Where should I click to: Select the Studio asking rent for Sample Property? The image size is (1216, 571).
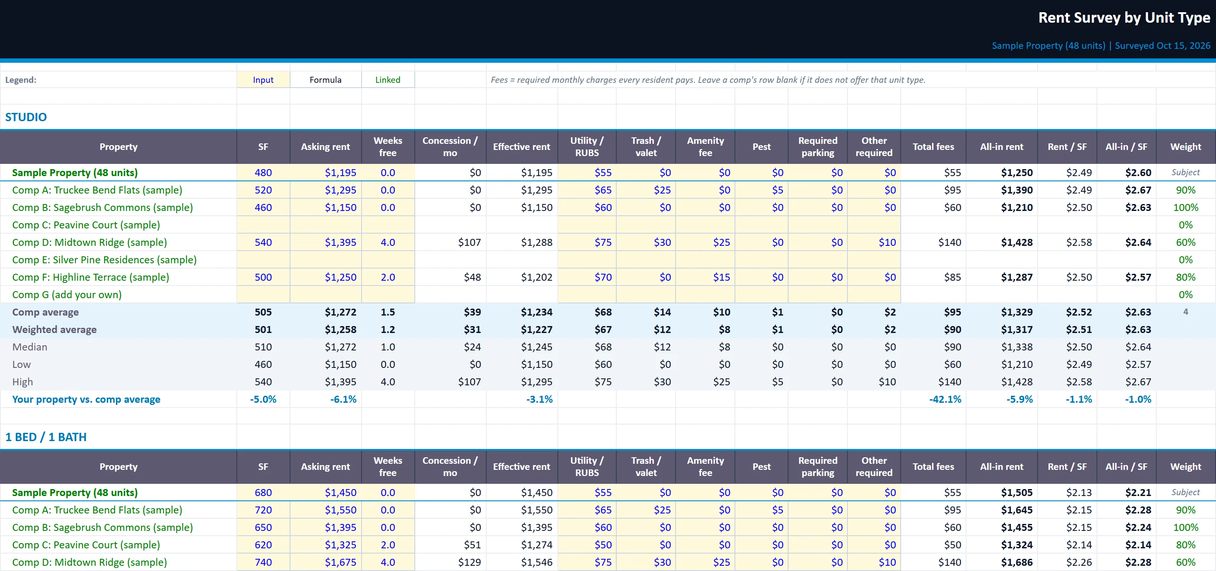coord(326,173)
